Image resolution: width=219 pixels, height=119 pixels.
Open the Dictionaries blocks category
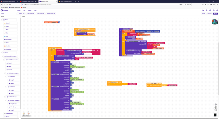[10, 39]
